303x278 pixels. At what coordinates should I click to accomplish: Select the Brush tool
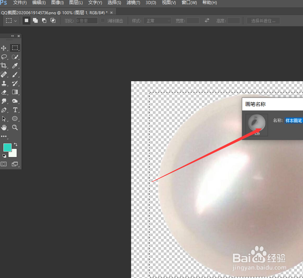point(15,74)
